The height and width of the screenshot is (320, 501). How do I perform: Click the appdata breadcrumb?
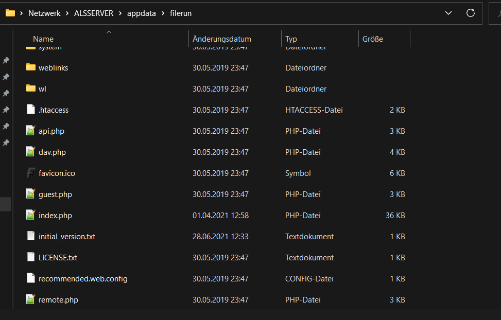click(141, 13)
